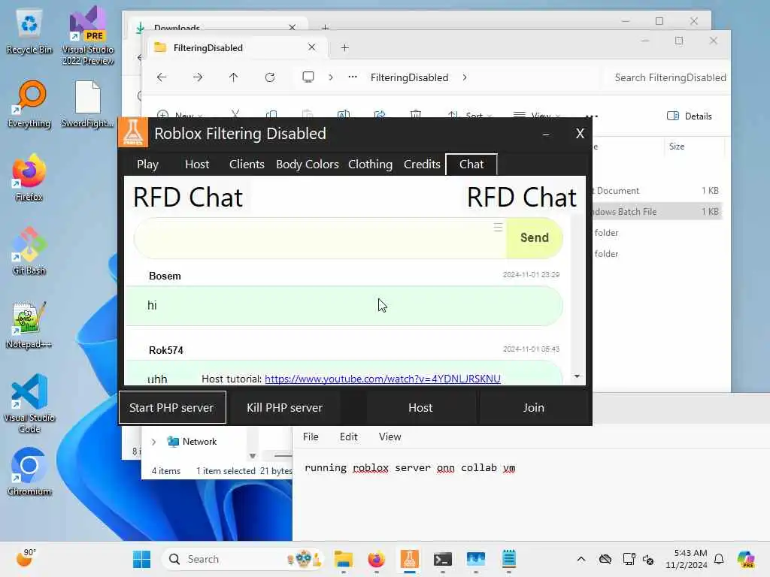Open the Sort dropdown in Explorer toolbar
This screenshot has height=577, width=770.
click(x=469, y=115)
